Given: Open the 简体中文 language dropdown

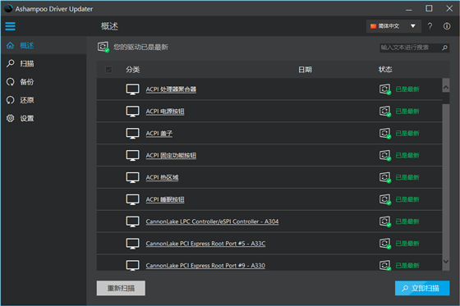Looking at the screenshot, I should [x=393, y=26].
